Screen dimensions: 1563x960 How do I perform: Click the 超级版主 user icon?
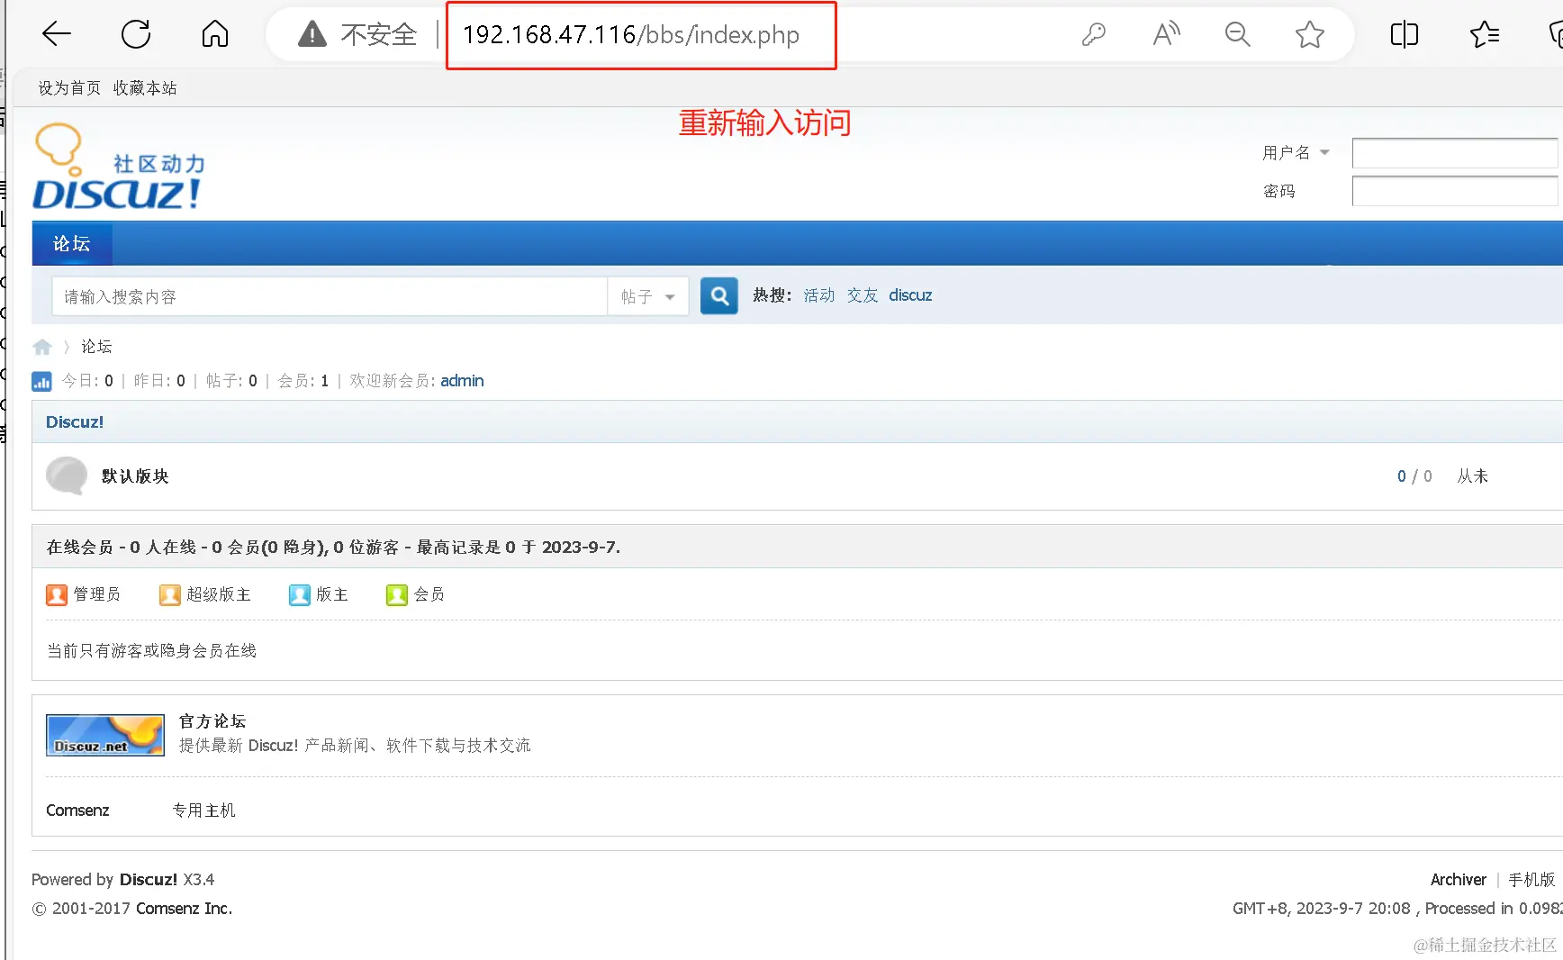pos(170,594)
